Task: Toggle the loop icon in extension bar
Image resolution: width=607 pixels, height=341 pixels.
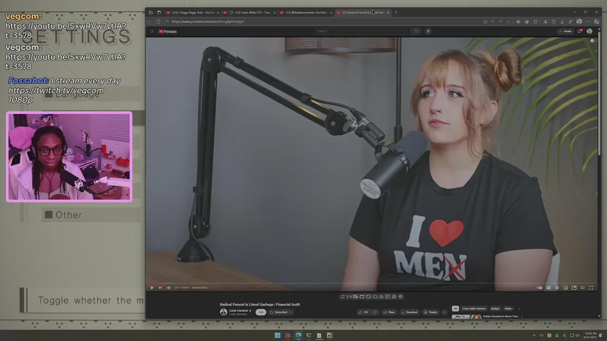Action: (x=342, y=296)
